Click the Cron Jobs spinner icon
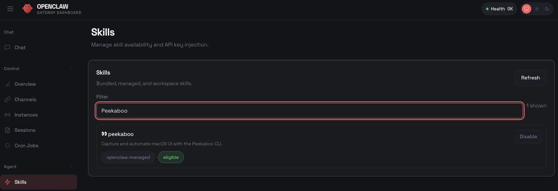This screenshot has height=191, width=558. tap(8, 146)
